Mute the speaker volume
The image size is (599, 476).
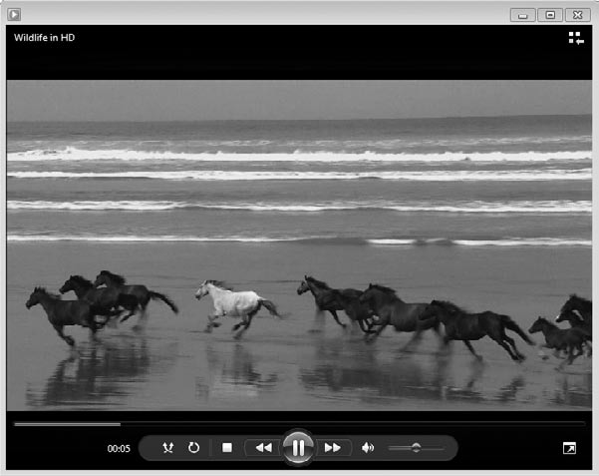(368, 448)
